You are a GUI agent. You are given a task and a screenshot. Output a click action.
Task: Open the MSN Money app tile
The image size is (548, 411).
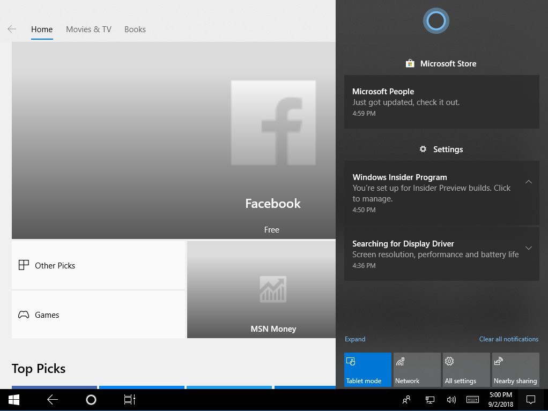click(x=262, y=289)
